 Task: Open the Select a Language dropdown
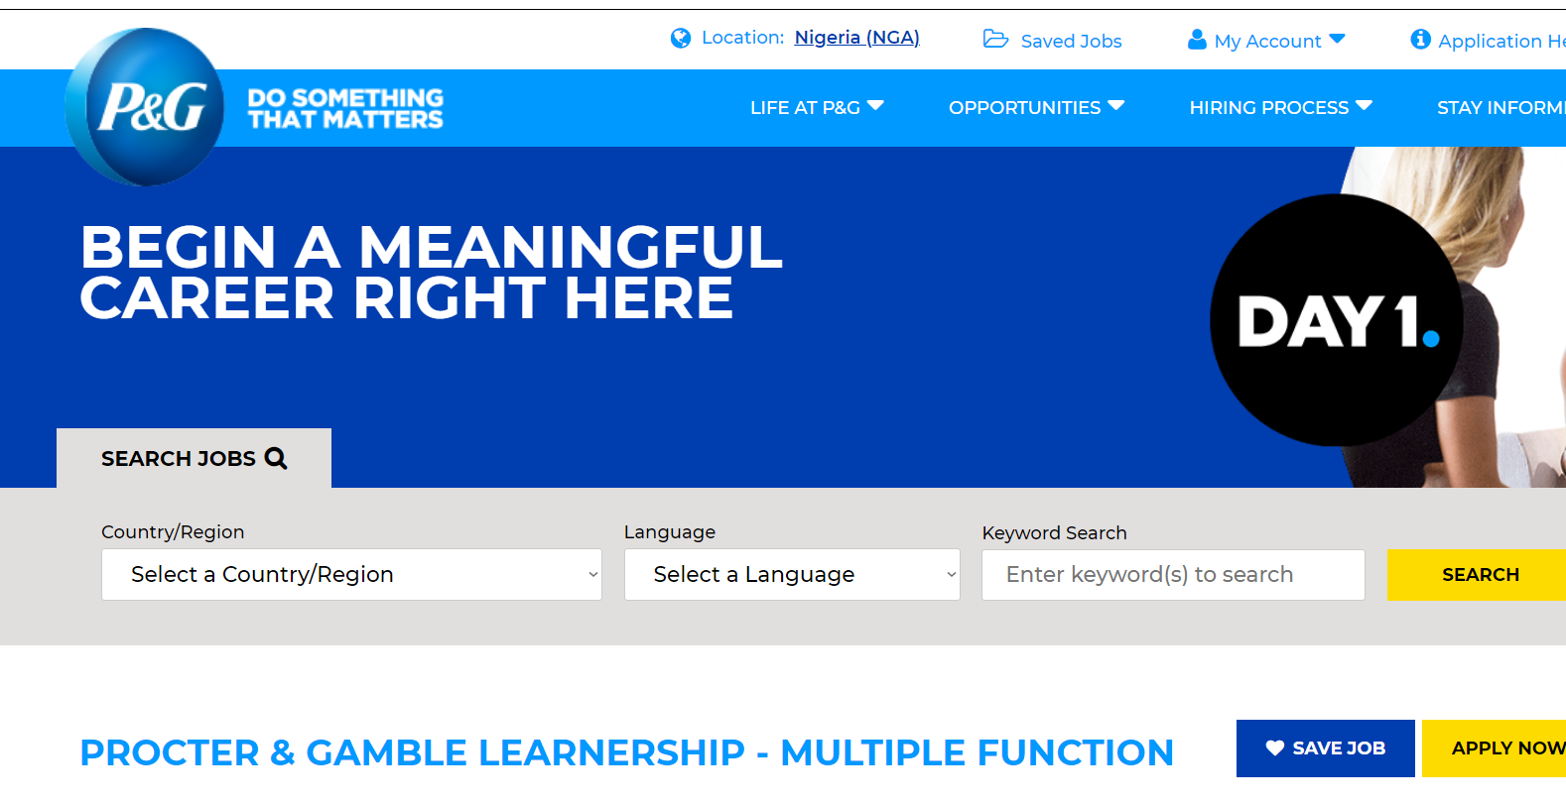point(792,574)
